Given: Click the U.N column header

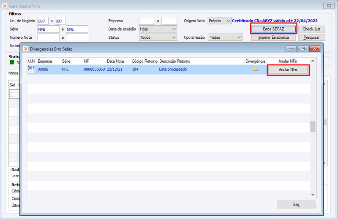Looking at the screenshot, I should pyautogui.click(x=31, y=61).
